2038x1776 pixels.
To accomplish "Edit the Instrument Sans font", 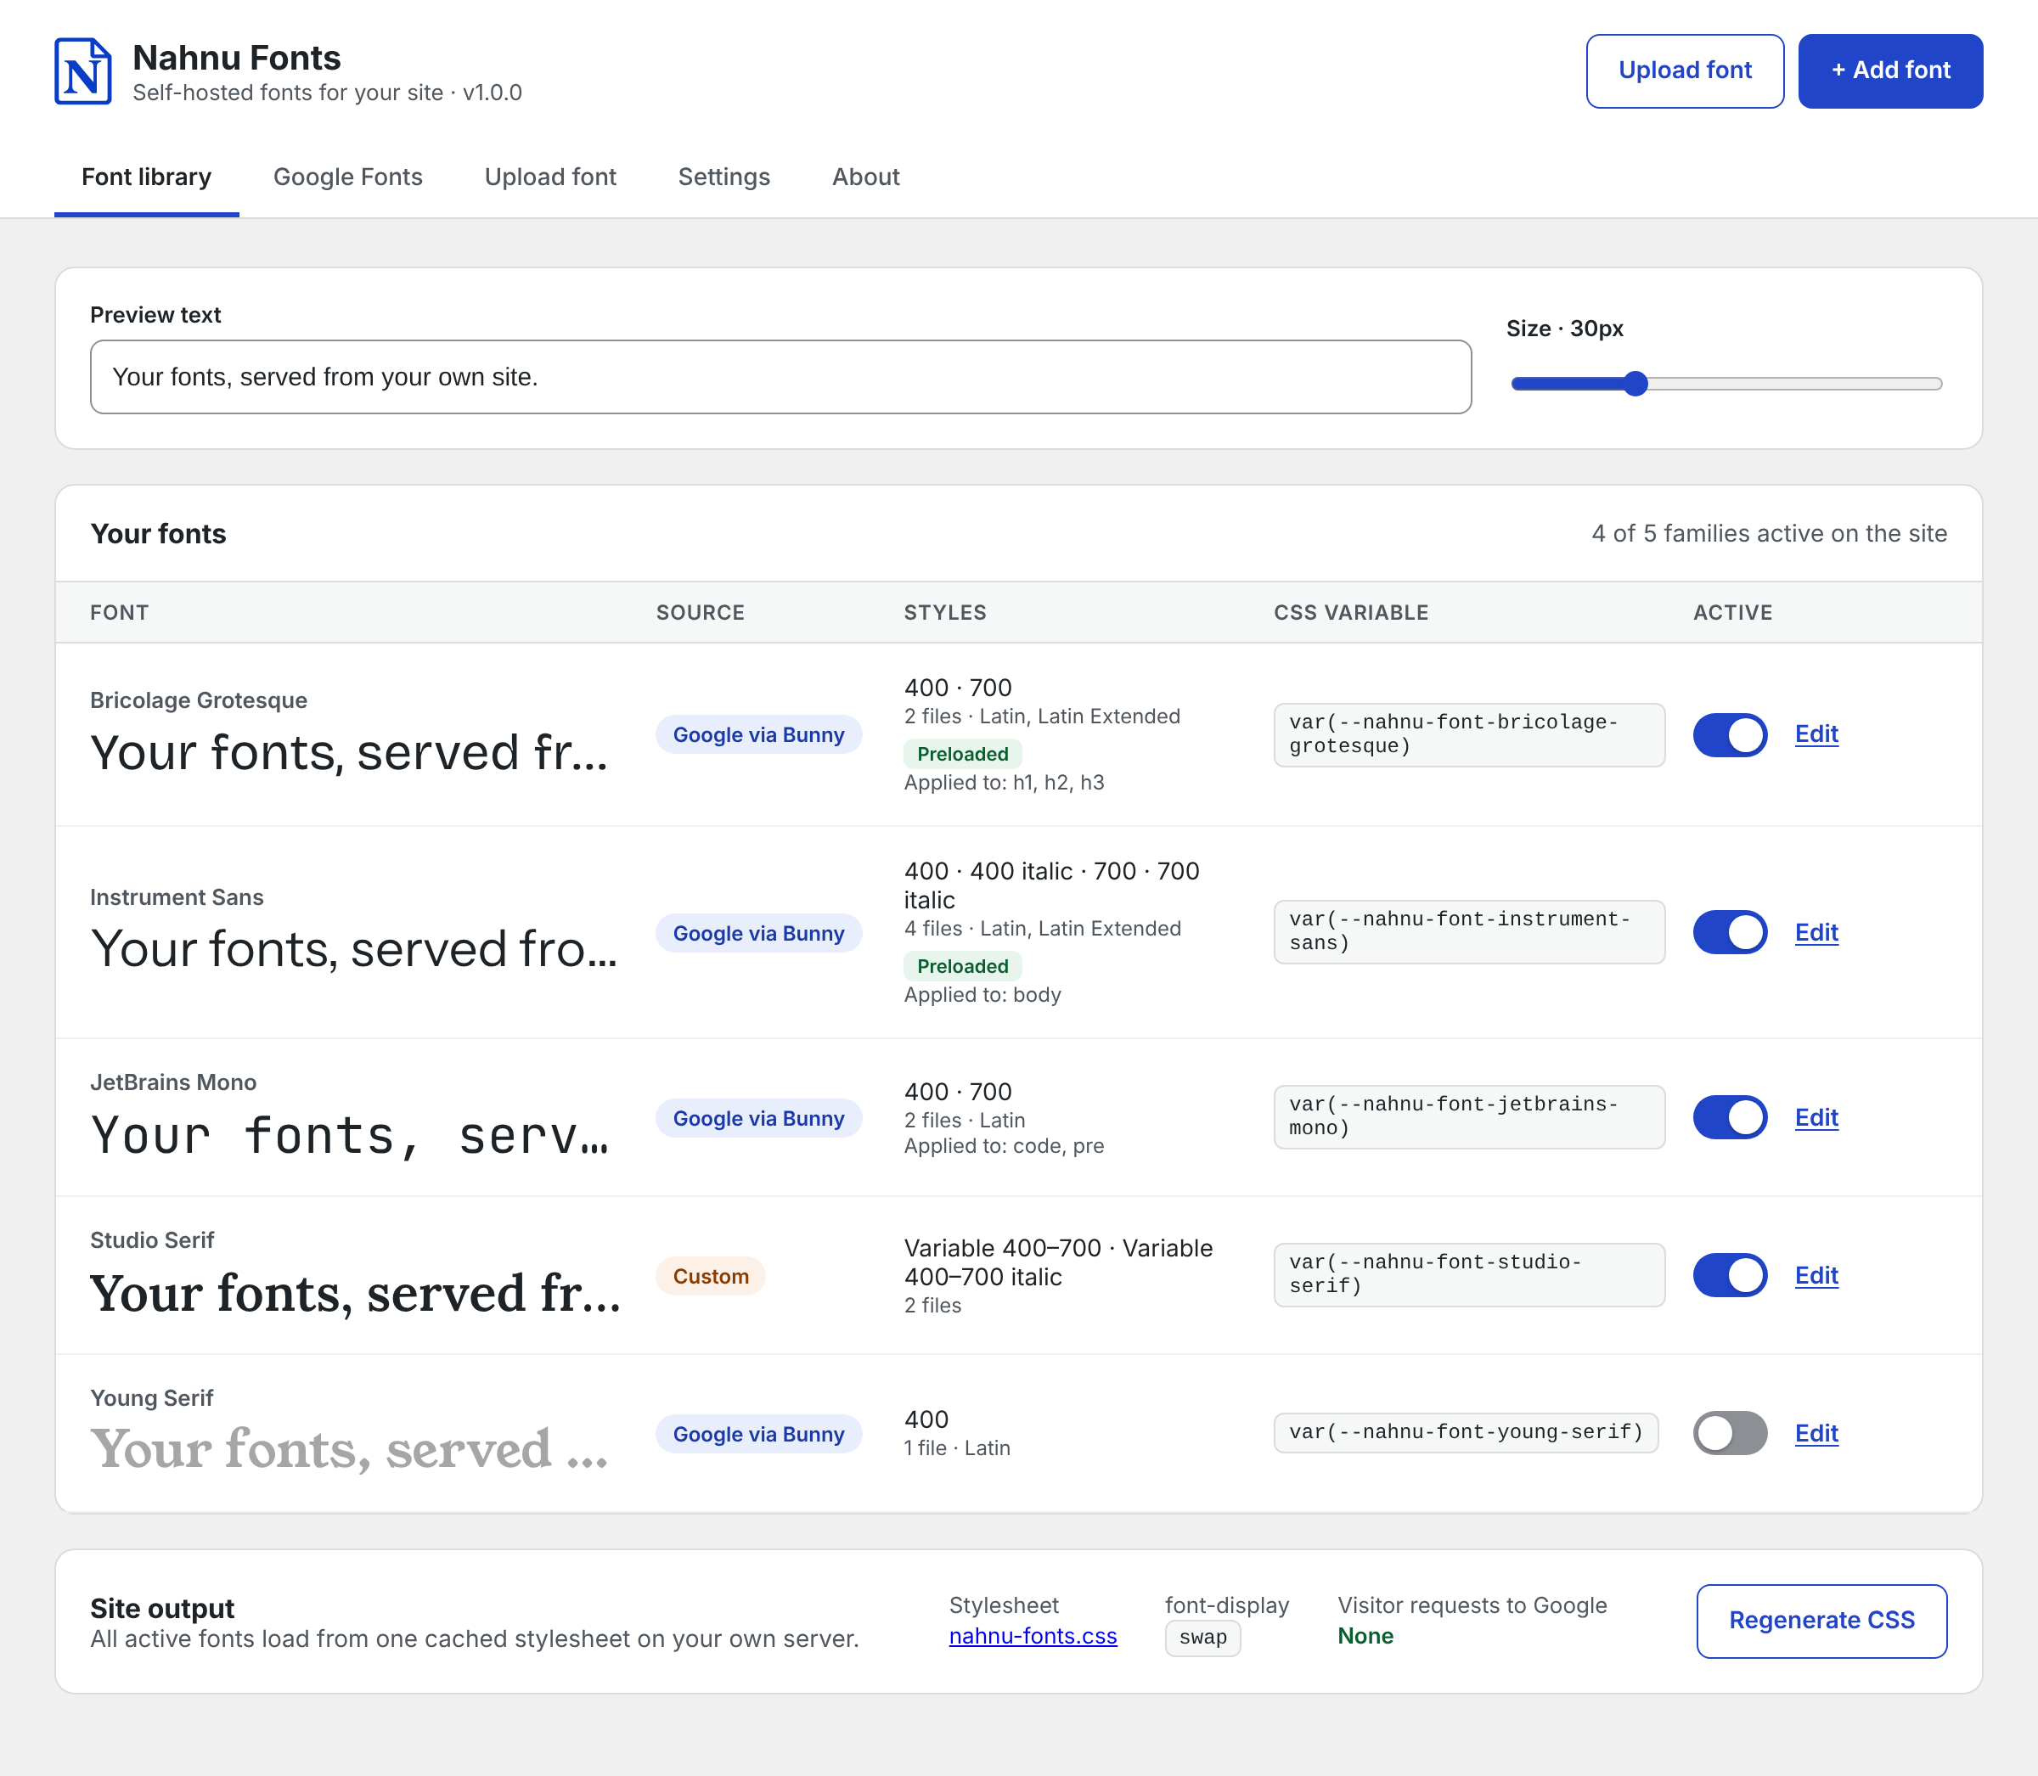I will (x=1816, y=933).
